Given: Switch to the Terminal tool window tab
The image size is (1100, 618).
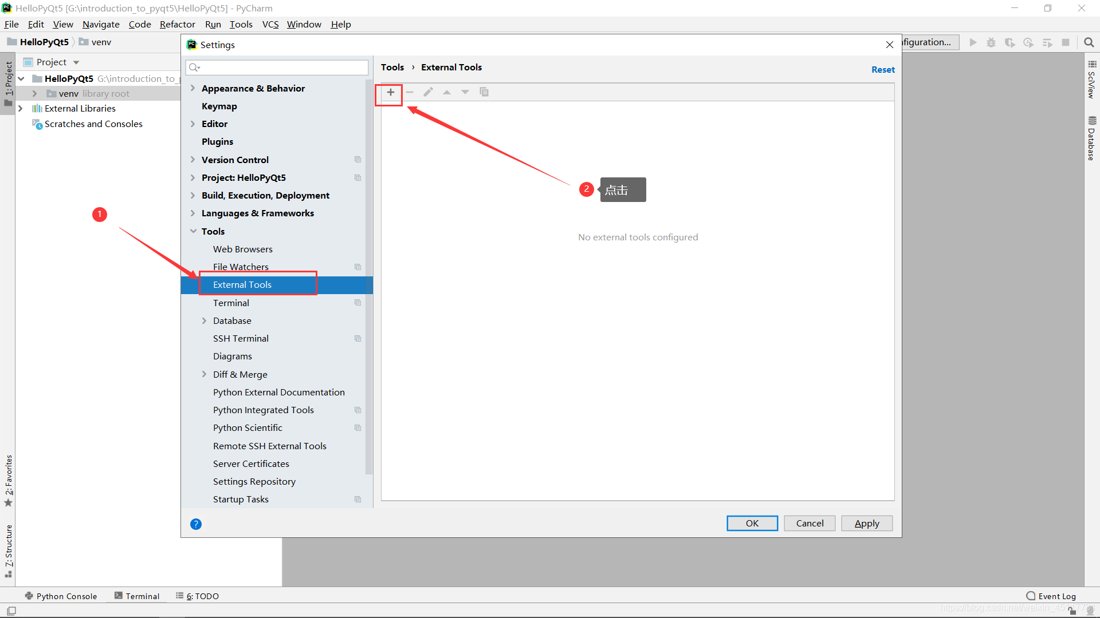Looking at the screenshot, I should coord(137,596).
